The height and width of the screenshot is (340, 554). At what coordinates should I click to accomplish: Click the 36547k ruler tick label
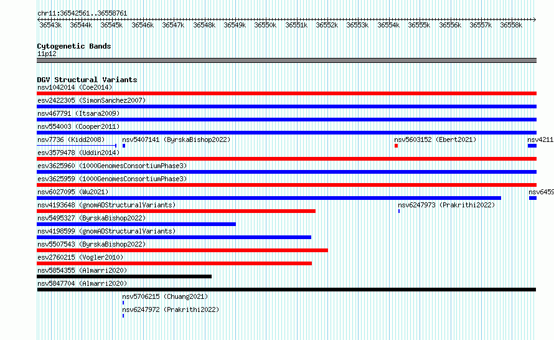173,25
